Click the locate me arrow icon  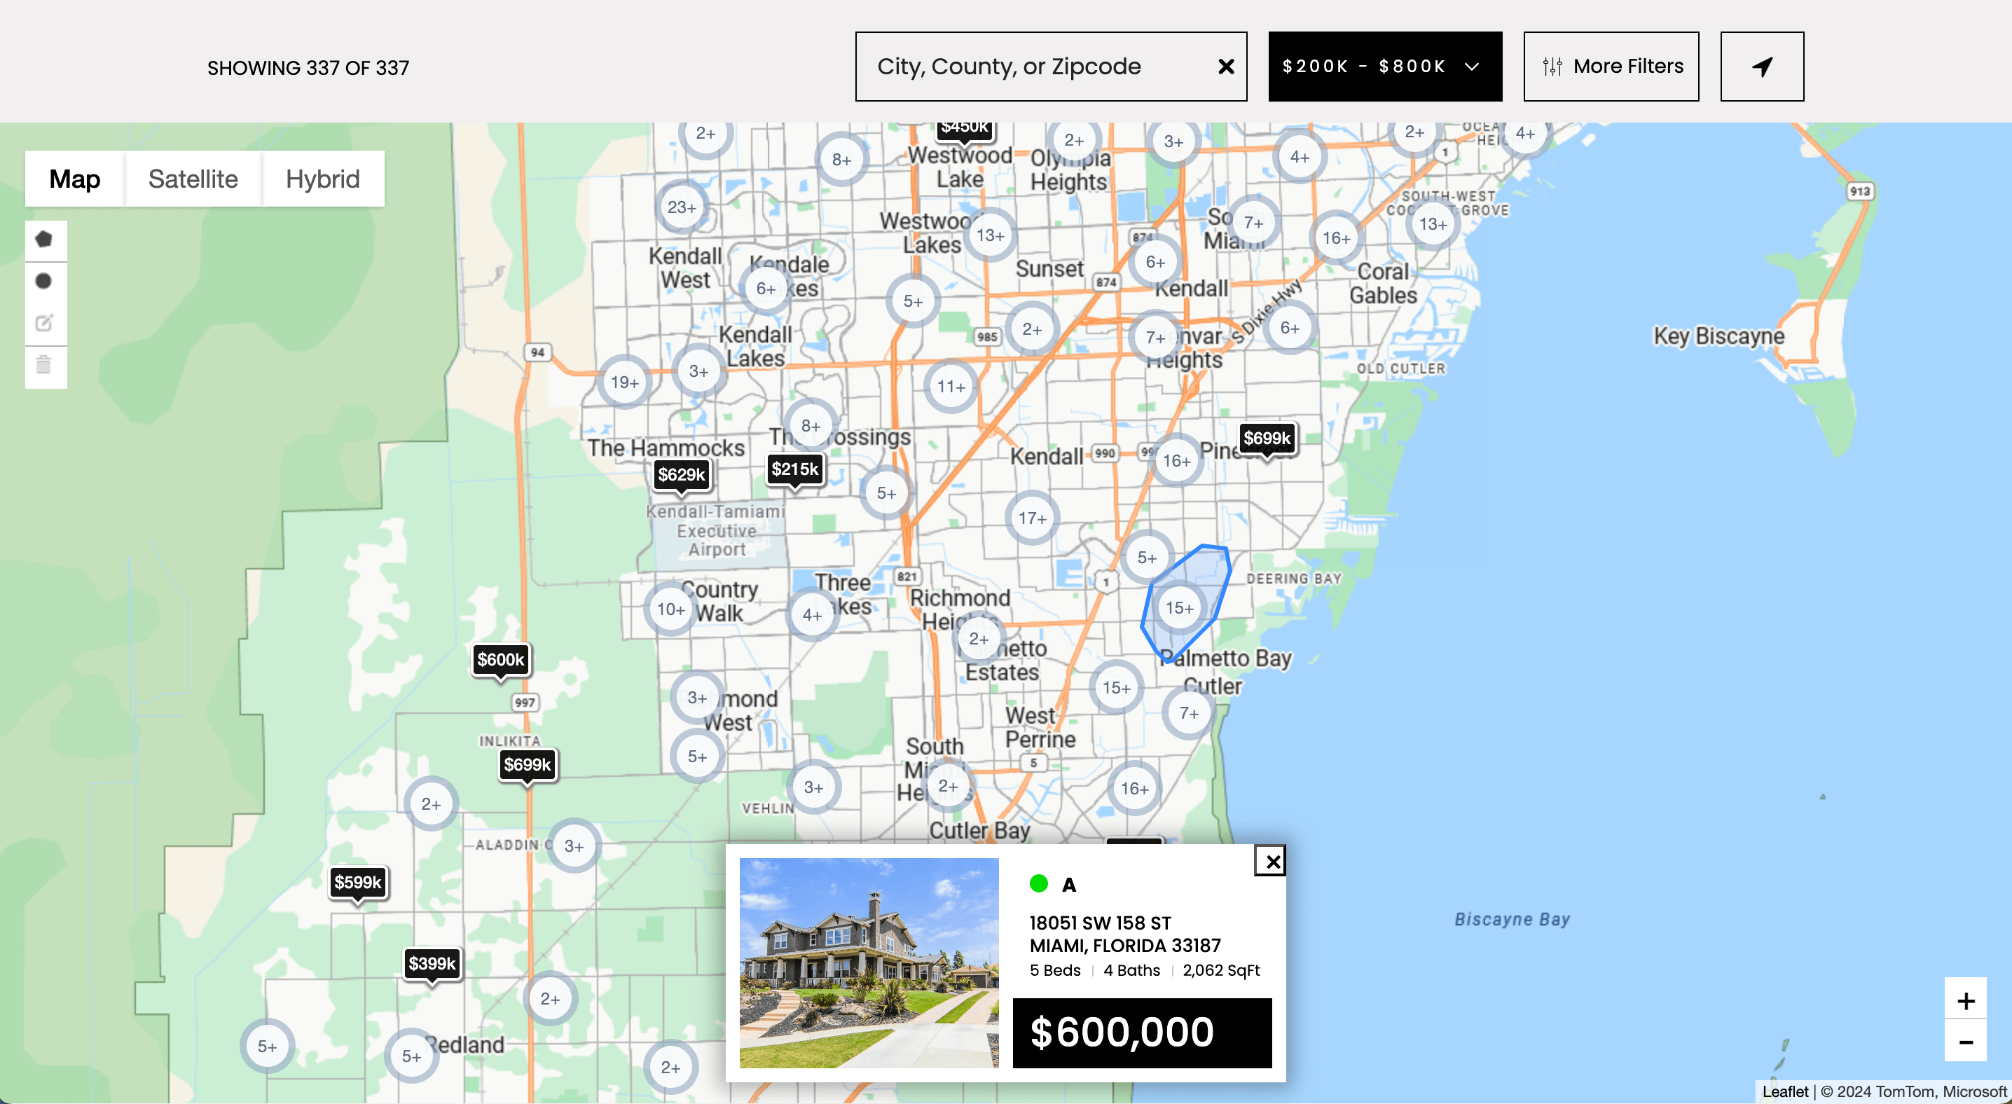(1761, 67)
